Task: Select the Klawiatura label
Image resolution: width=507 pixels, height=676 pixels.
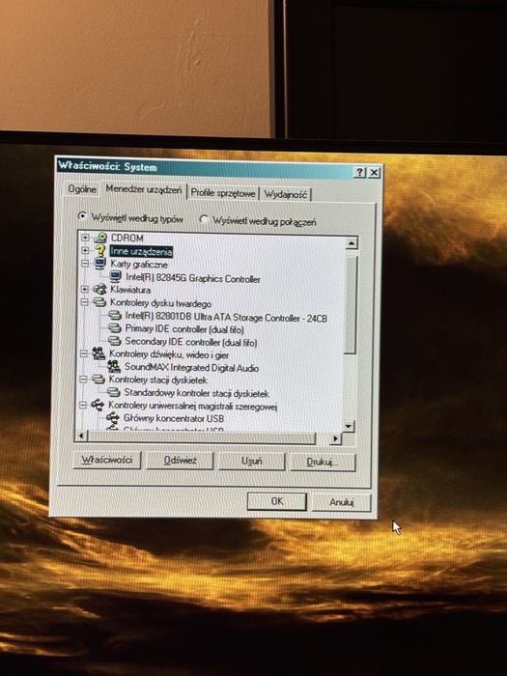Action: (130, 290)
